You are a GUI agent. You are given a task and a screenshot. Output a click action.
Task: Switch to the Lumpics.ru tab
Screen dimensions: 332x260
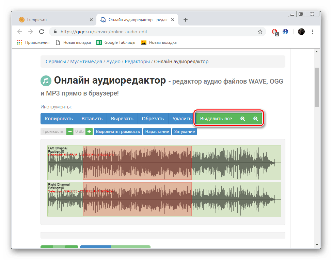54,20
